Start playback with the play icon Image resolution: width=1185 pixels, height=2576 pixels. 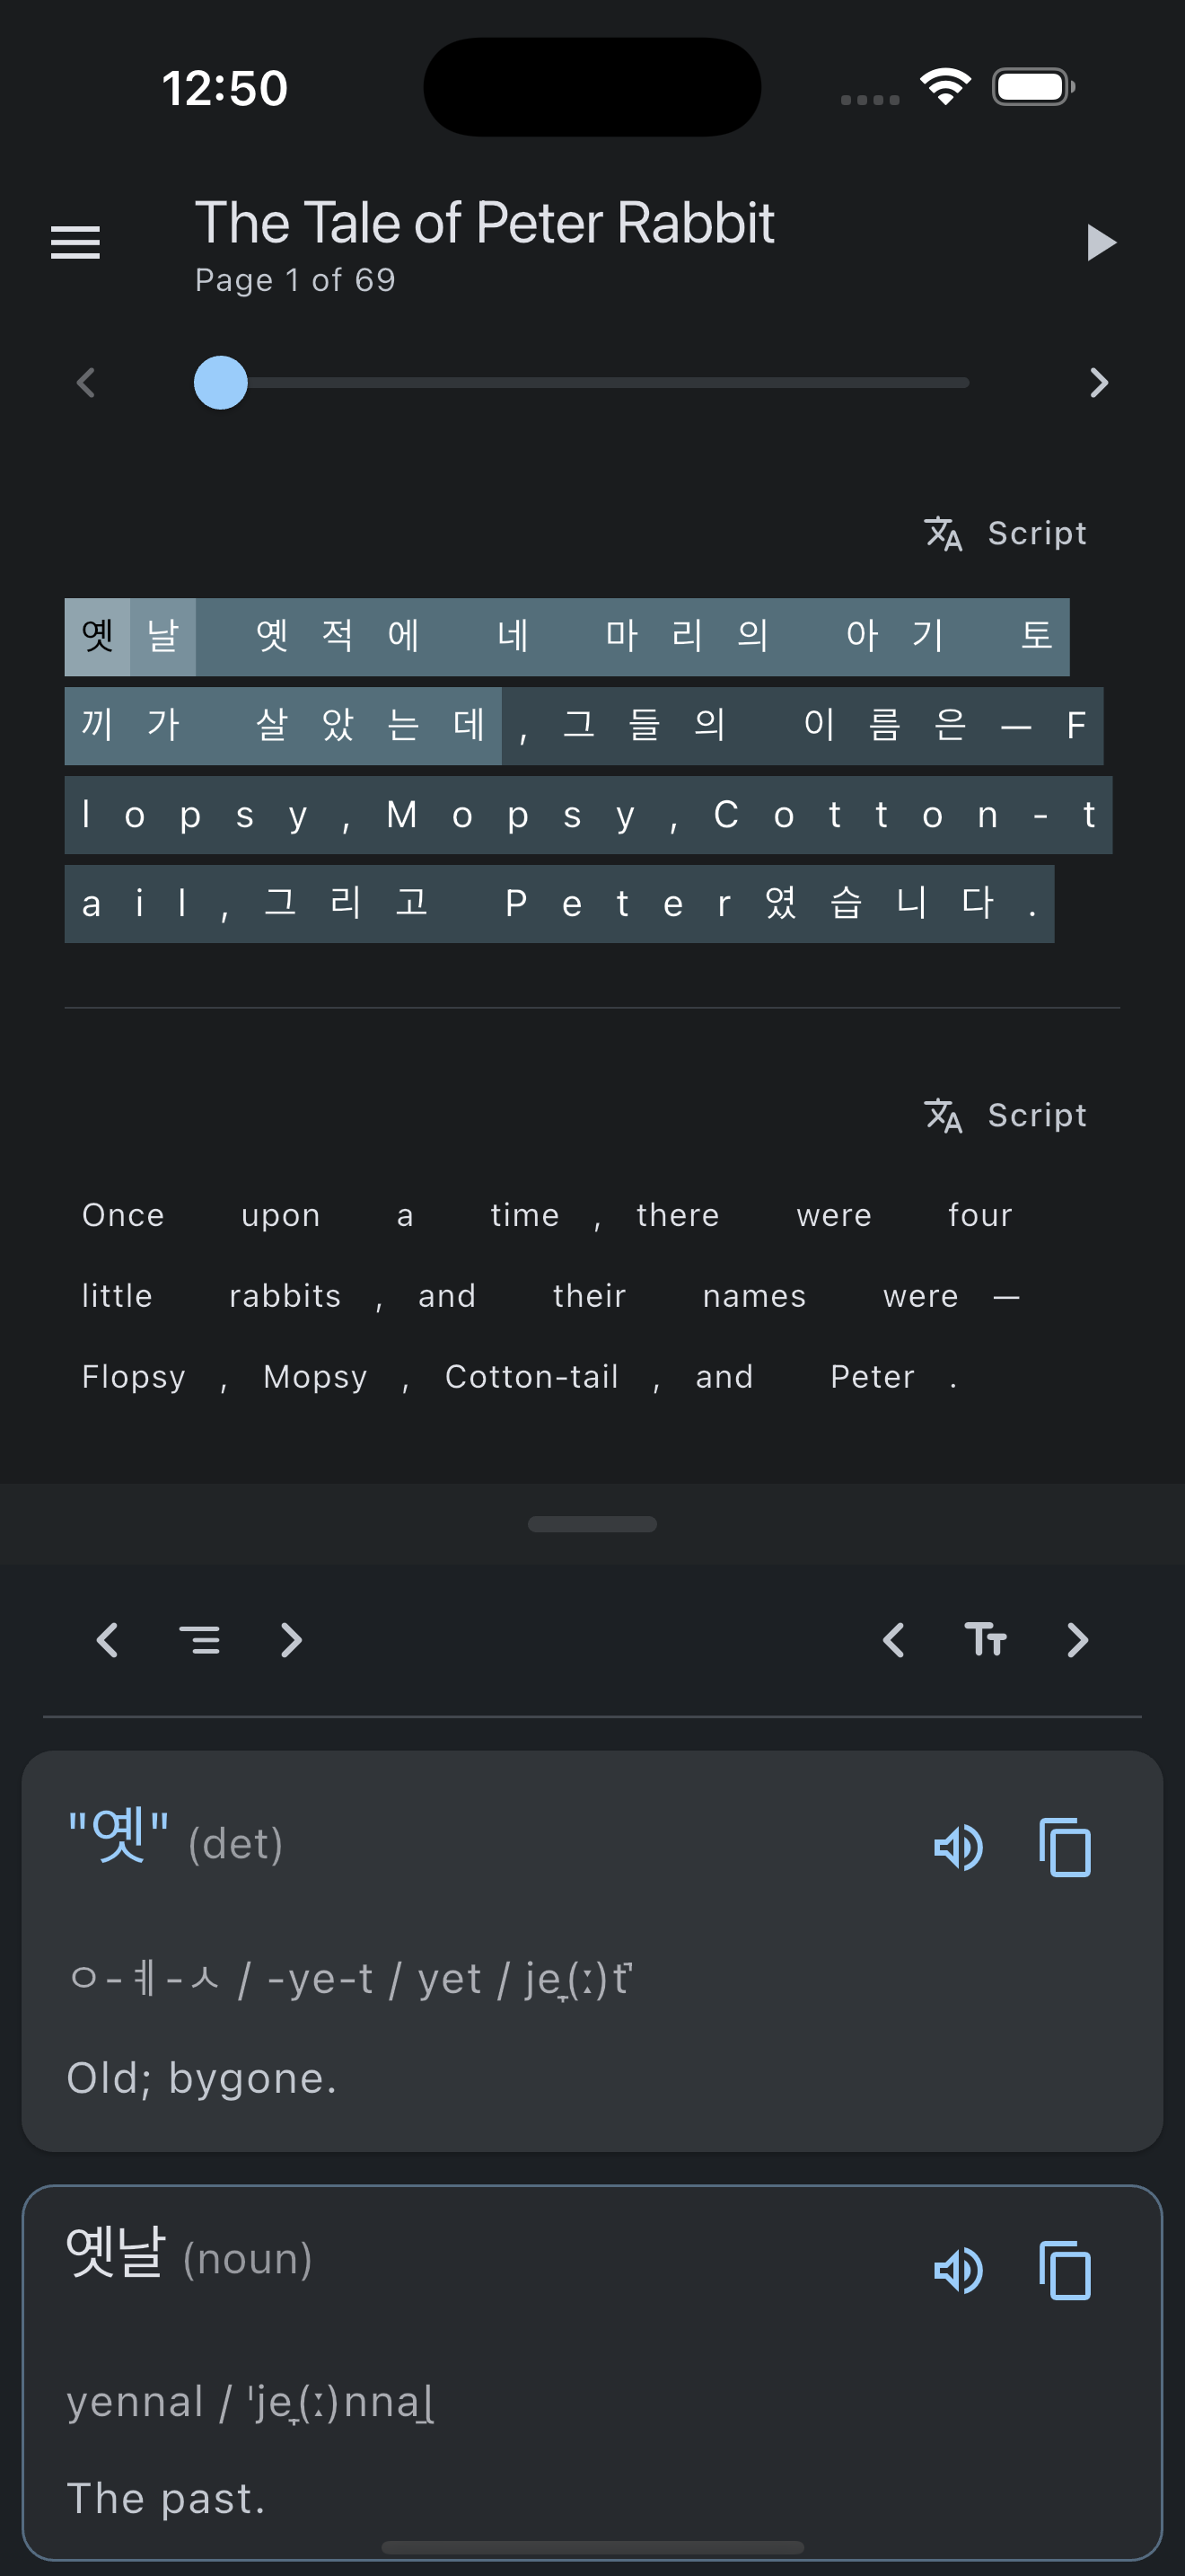[x=1100, y=242]
